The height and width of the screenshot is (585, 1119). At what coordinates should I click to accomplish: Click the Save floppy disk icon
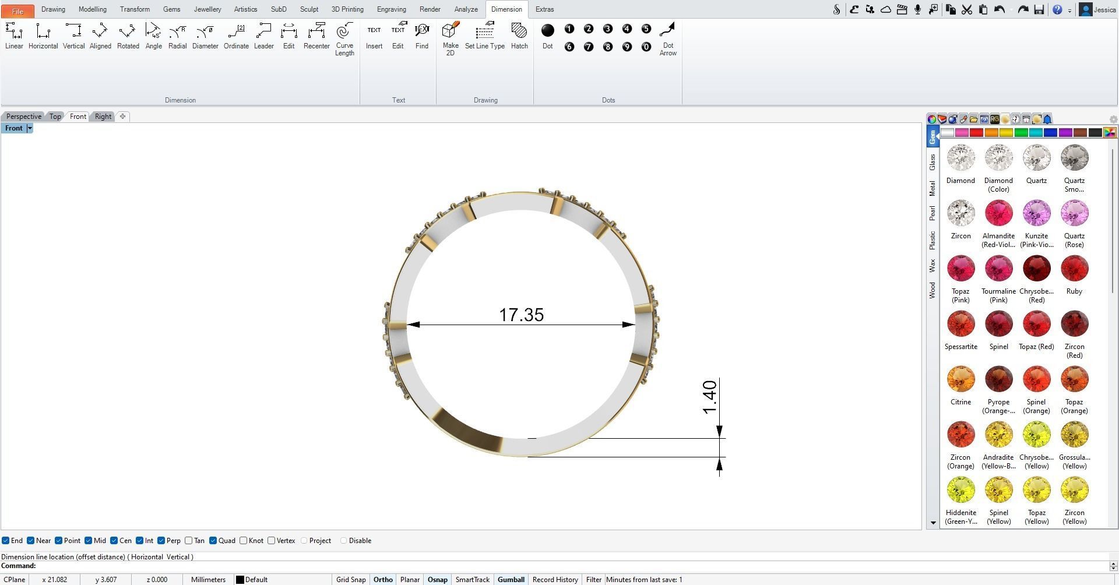1039,9
